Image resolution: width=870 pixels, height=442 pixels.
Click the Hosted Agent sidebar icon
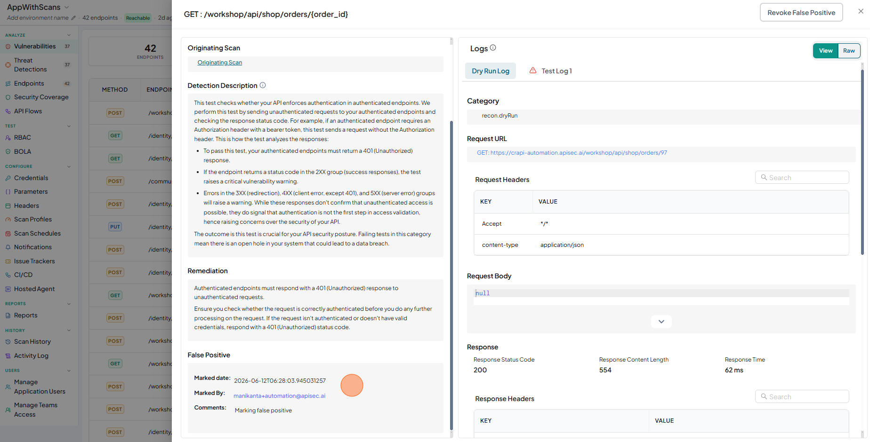point(8,289)
